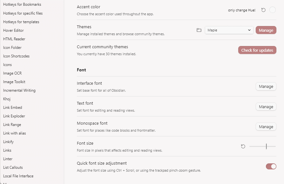Open Khoj plugin settings
Viewport: 284px width, 184px height.
(7, 99)
